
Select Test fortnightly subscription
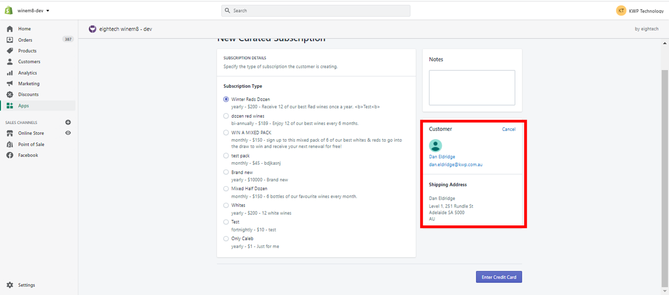point(226,222)
